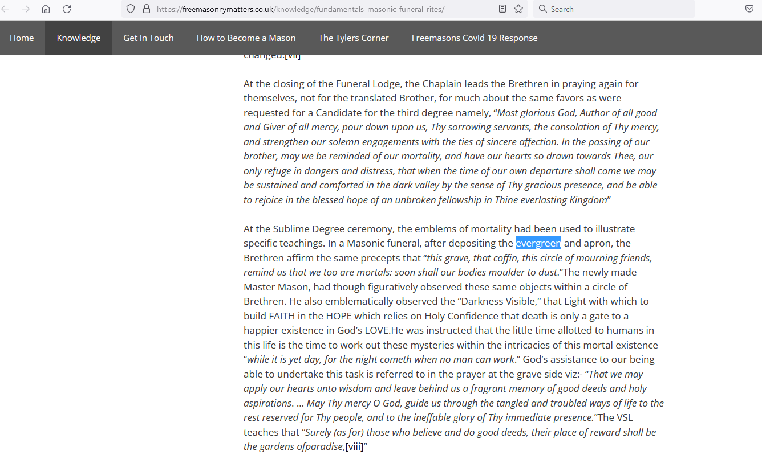Click the words Most glorious God

[536, 113]
